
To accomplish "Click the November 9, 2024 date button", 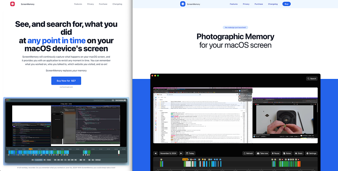I will [168, 153].
